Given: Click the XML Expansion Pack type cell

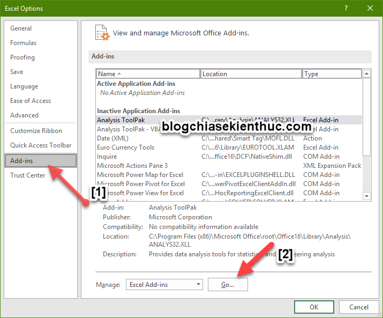Looking at the screenshot, I should pyautogui.click(x=332, y=166).
